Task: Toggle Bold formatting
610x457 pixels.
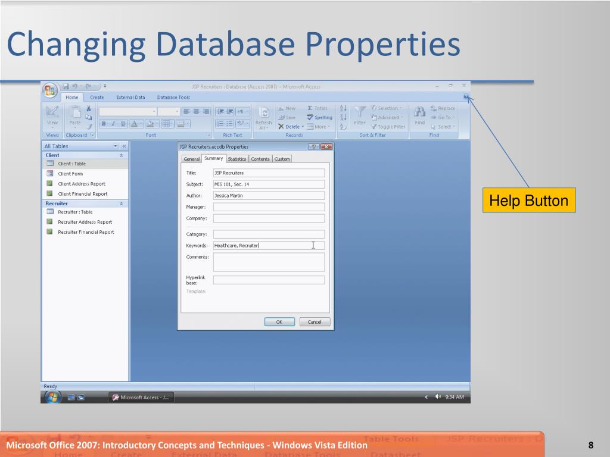Action: point(104,124)
